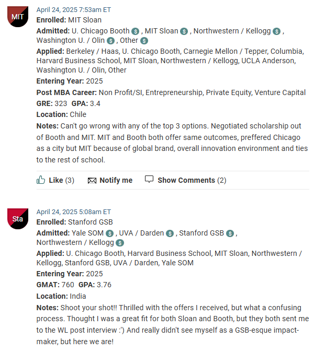Click scholarship icon beside Stanford GSB admit
Screen dimensions: 325x352
(230, 233)
